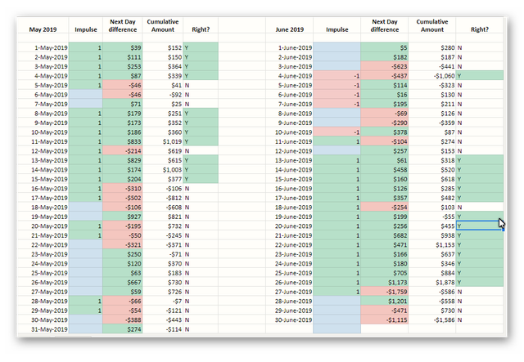Click the $833 next day difference cell
The image size is (524, 362).
click(123, 141)
